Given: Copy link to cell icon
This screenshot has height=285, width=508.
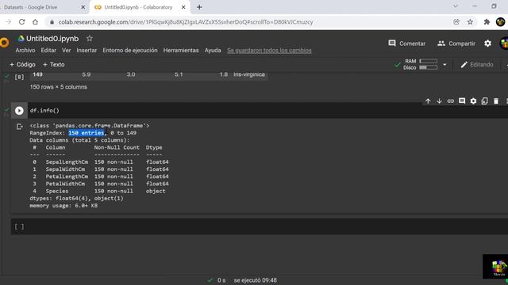Looking at the screenshot, I should coord(450,101).
